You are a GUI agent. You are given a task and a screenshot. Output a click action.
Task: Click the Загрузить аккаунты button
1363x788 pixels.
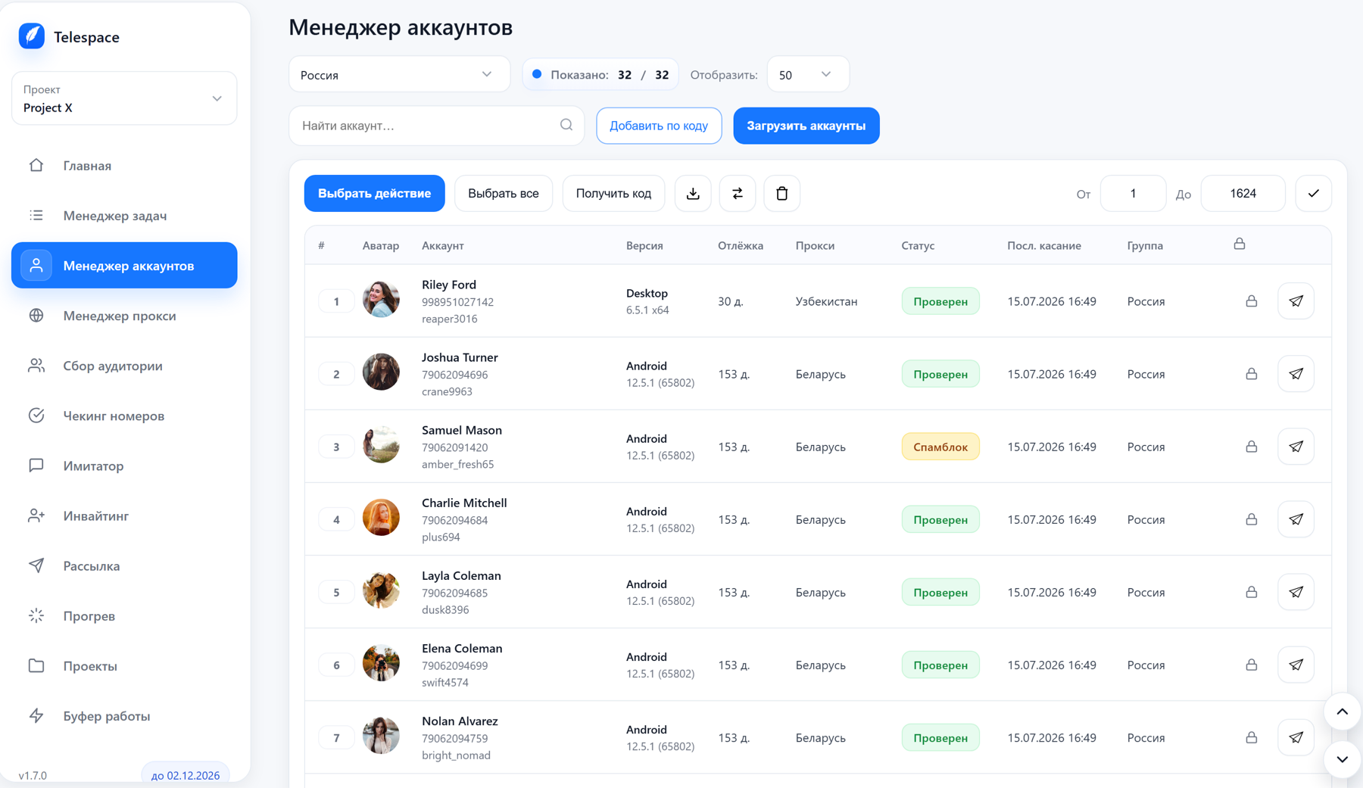806,126
